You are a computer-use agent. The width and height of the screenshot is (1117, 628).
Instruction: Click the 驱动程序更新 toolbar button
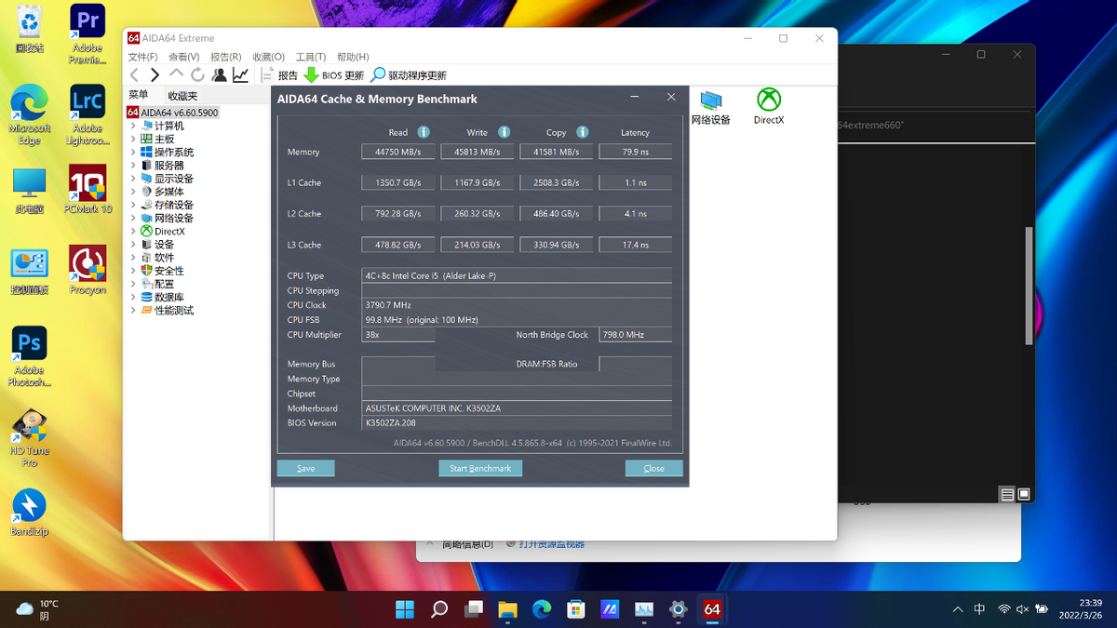409,75
